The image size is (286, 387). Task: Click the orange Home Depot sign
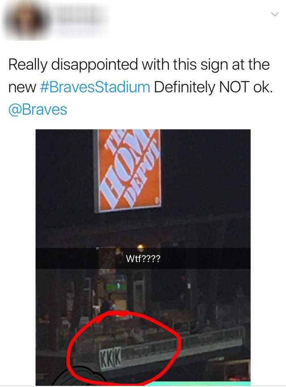coord(128,170)
